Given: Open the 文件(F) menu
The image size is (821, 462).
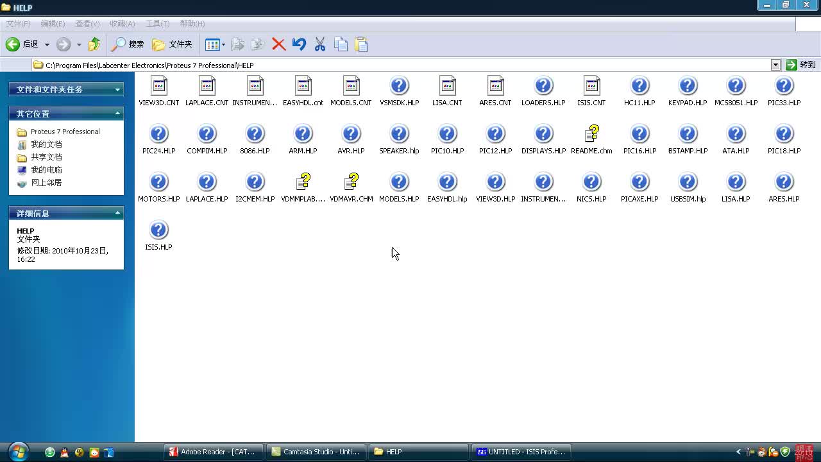Looking at the screenshot, I should coord(18,23).
